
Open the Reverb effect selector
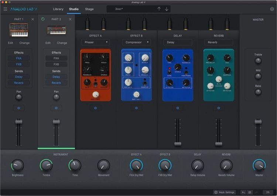click(219, 42)
